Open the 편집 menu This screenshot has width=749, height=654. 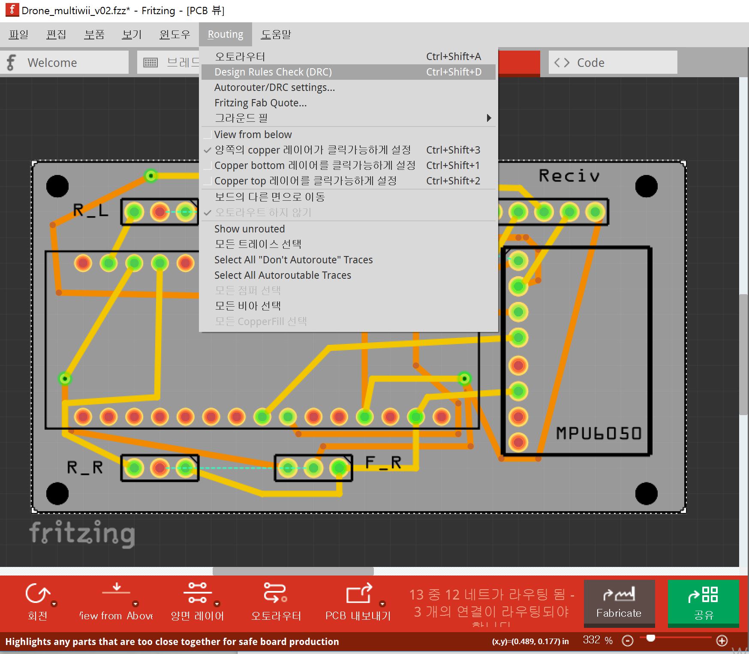[56, 34]
